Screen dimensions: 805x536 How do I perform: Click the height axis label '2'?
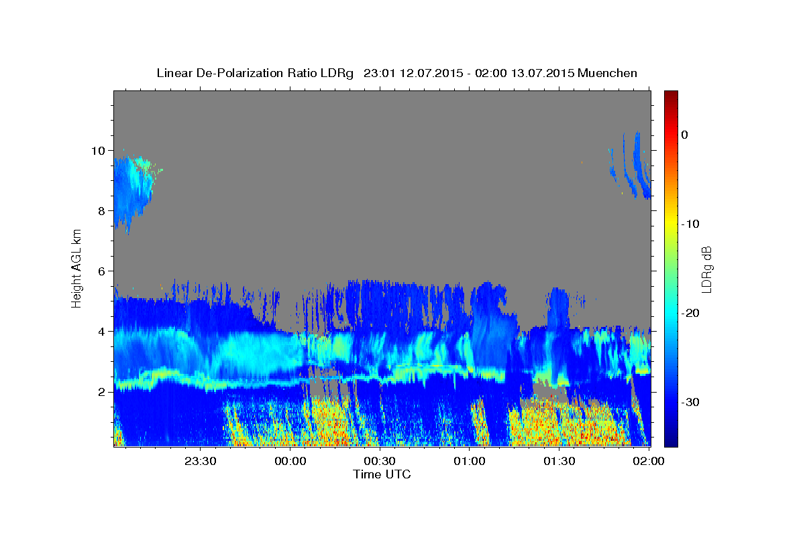tap(103, 391)
